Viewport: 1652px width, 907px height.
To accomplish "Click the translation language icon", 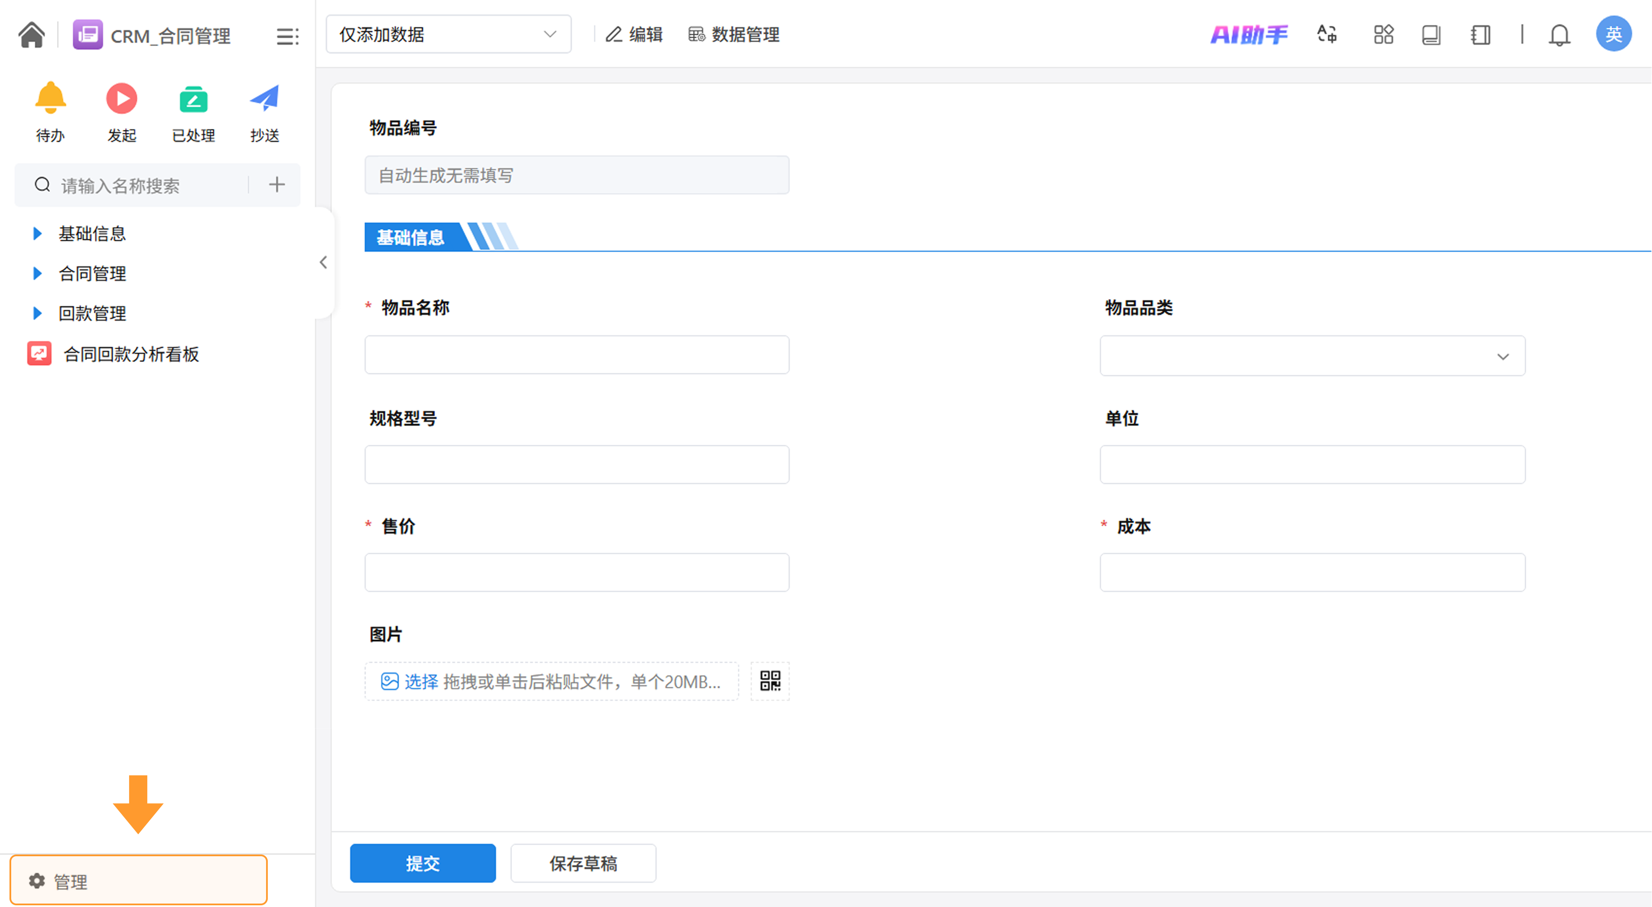I will pyautogui.click(x=1326, y=34).
